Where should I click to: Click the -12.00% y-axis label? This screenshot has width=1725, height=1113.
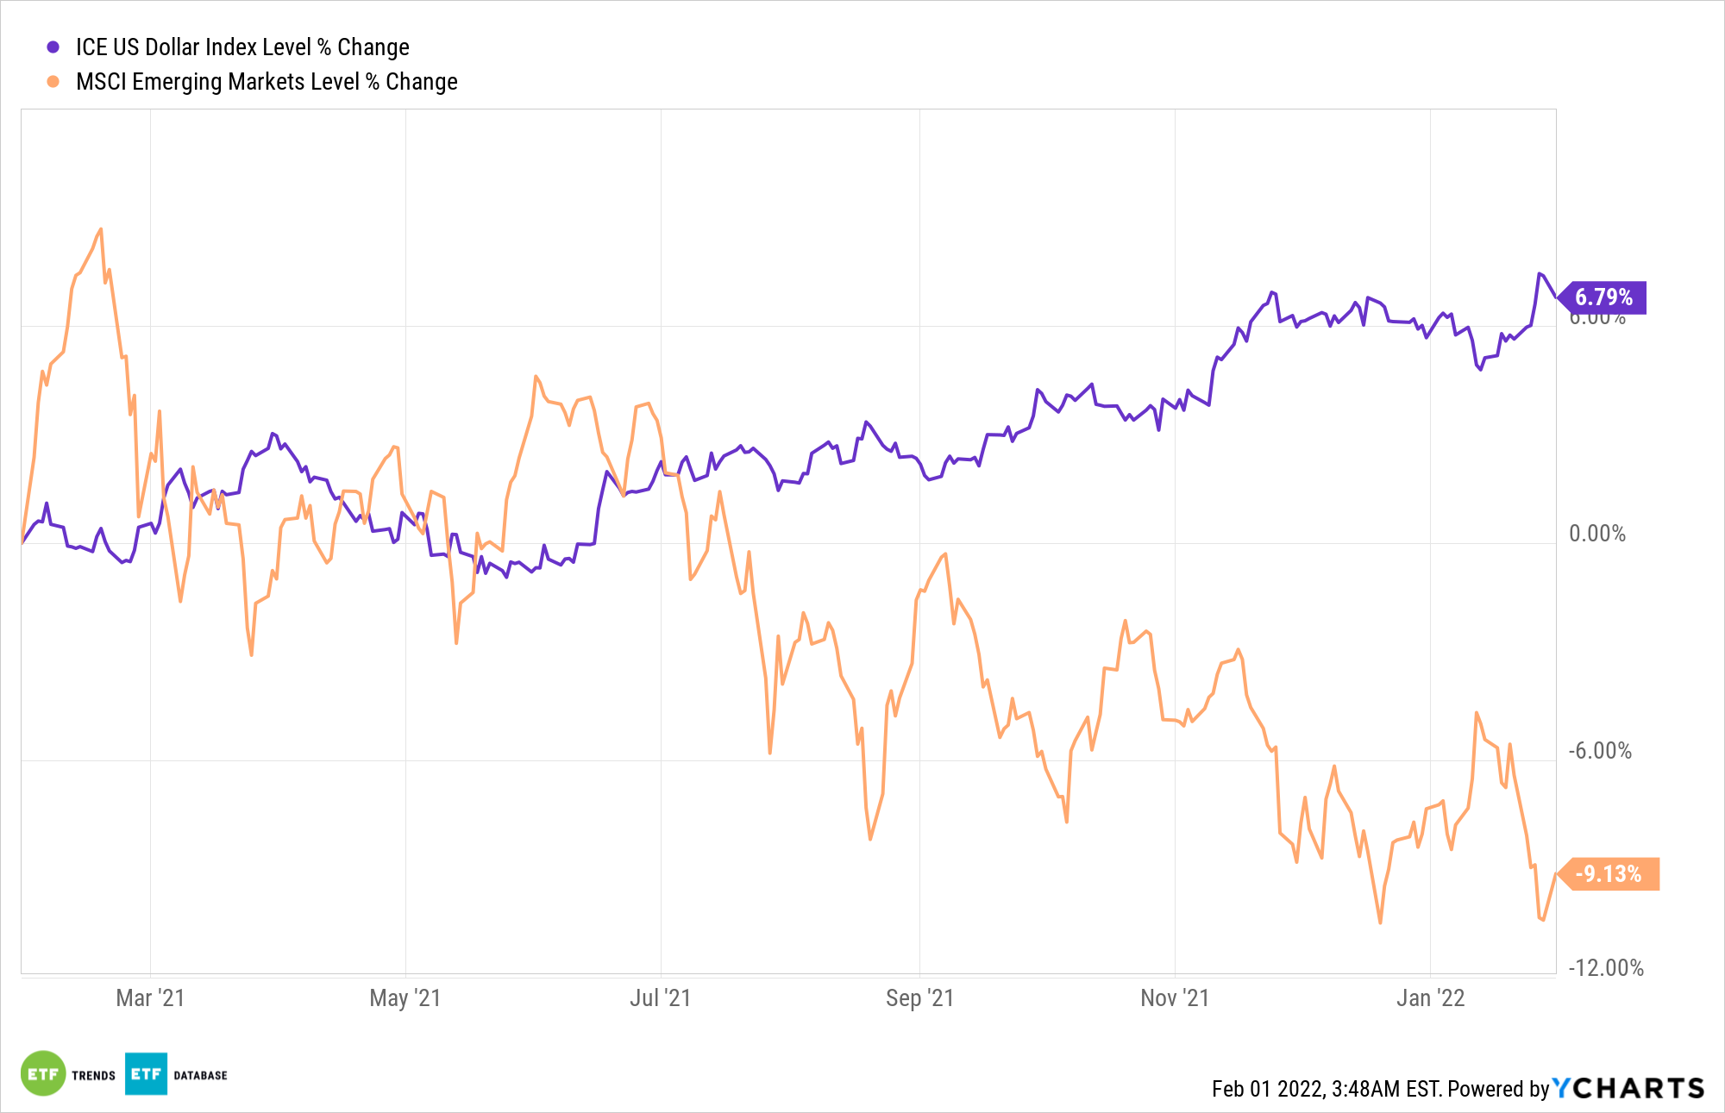click(x=1605, y=968)
